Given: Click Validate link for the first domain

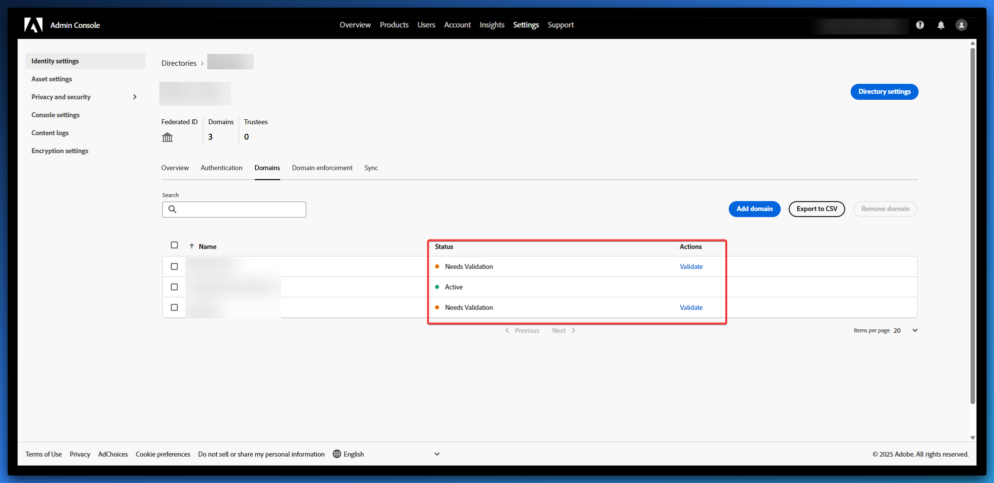Looking at the screenshot, I should (691, 266).
